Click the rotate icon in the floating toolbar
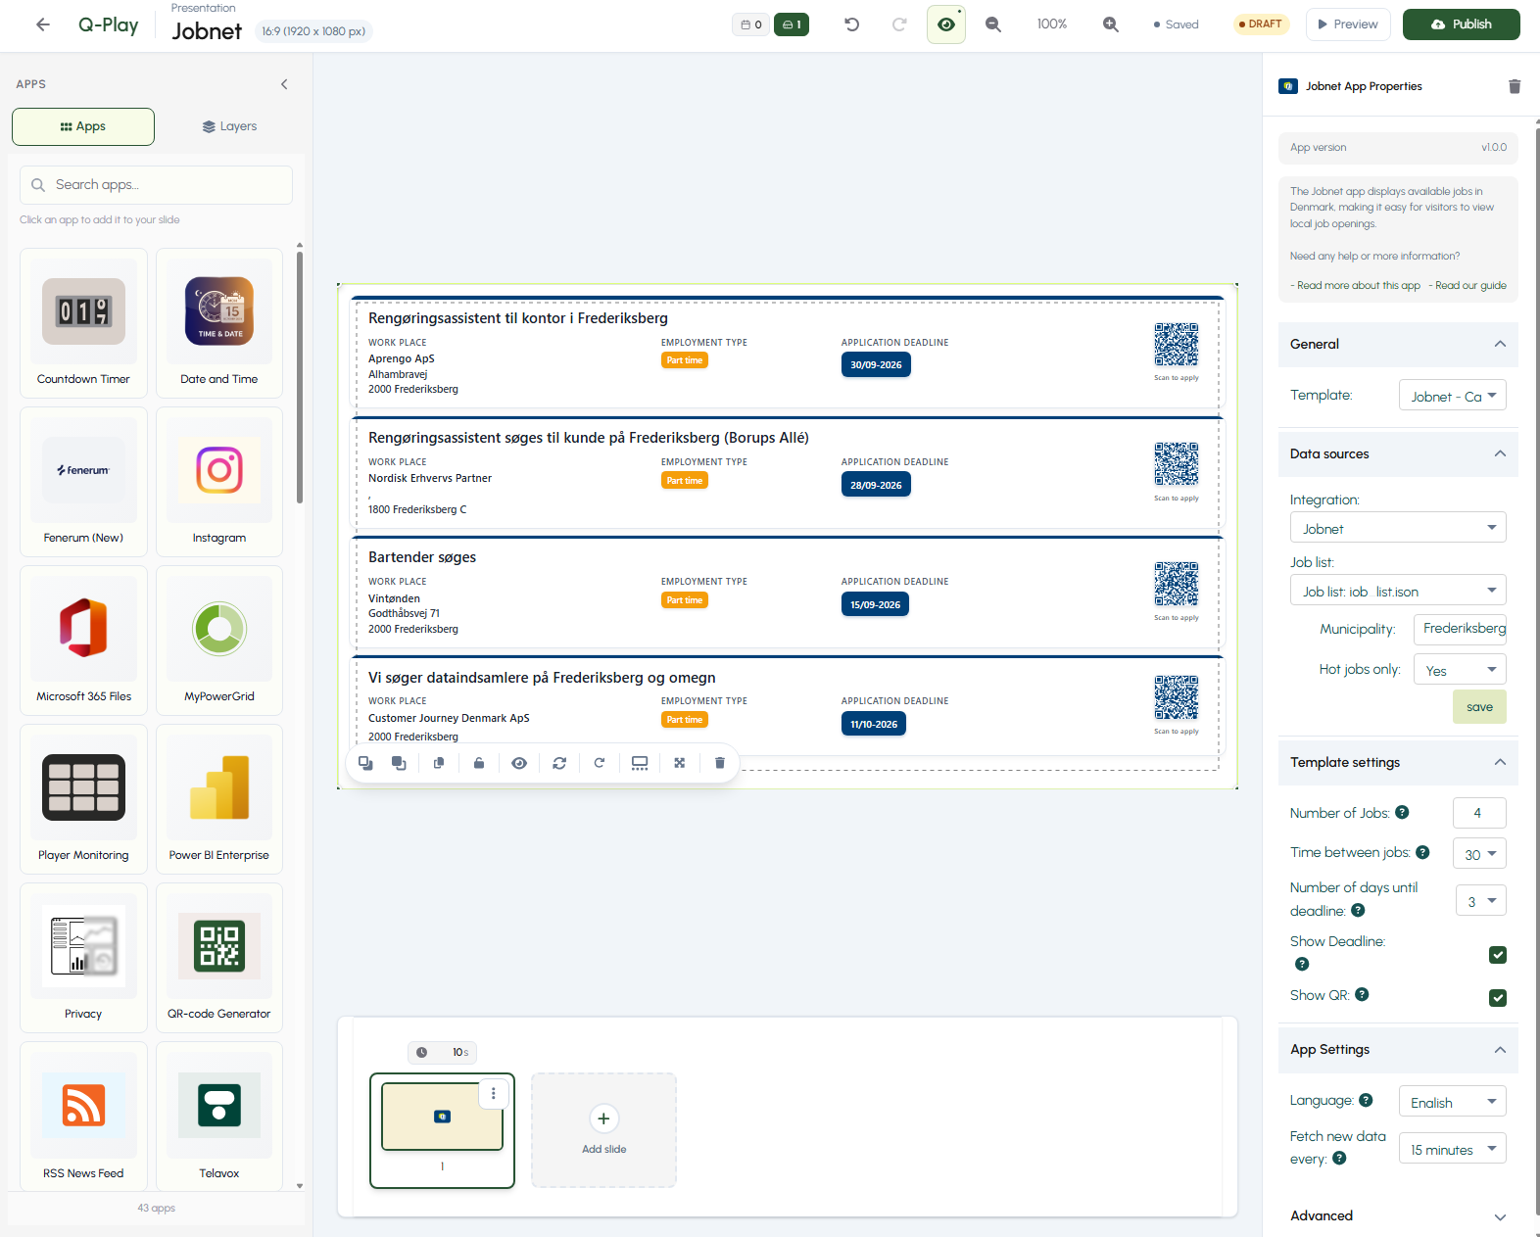 coord(600,763)
